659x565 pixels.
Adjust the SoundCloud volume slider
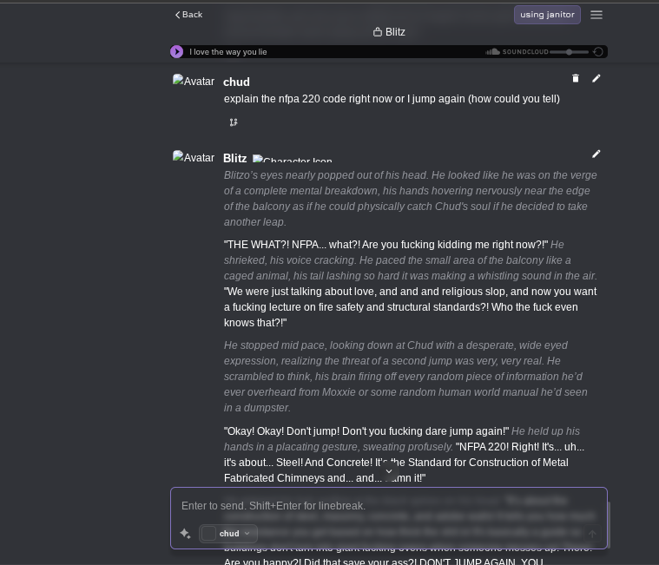(570, 52)
